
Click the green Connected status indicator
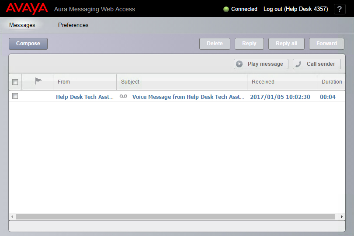226,9
